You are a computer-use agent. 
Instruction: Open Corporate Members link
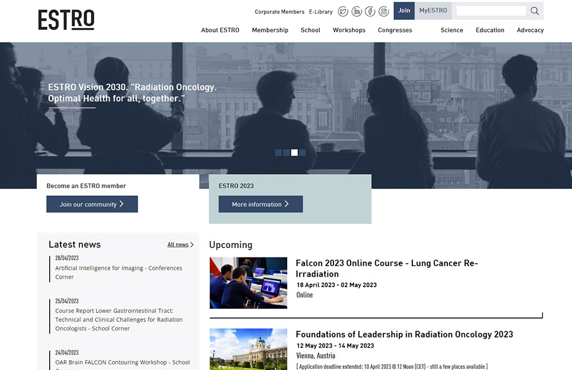[x=280, y=11]
